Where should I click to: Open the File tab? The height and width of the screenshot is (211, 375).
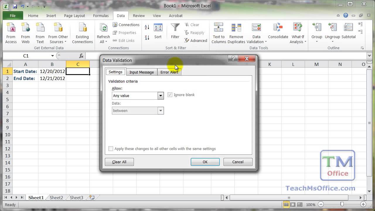[13, 16]
